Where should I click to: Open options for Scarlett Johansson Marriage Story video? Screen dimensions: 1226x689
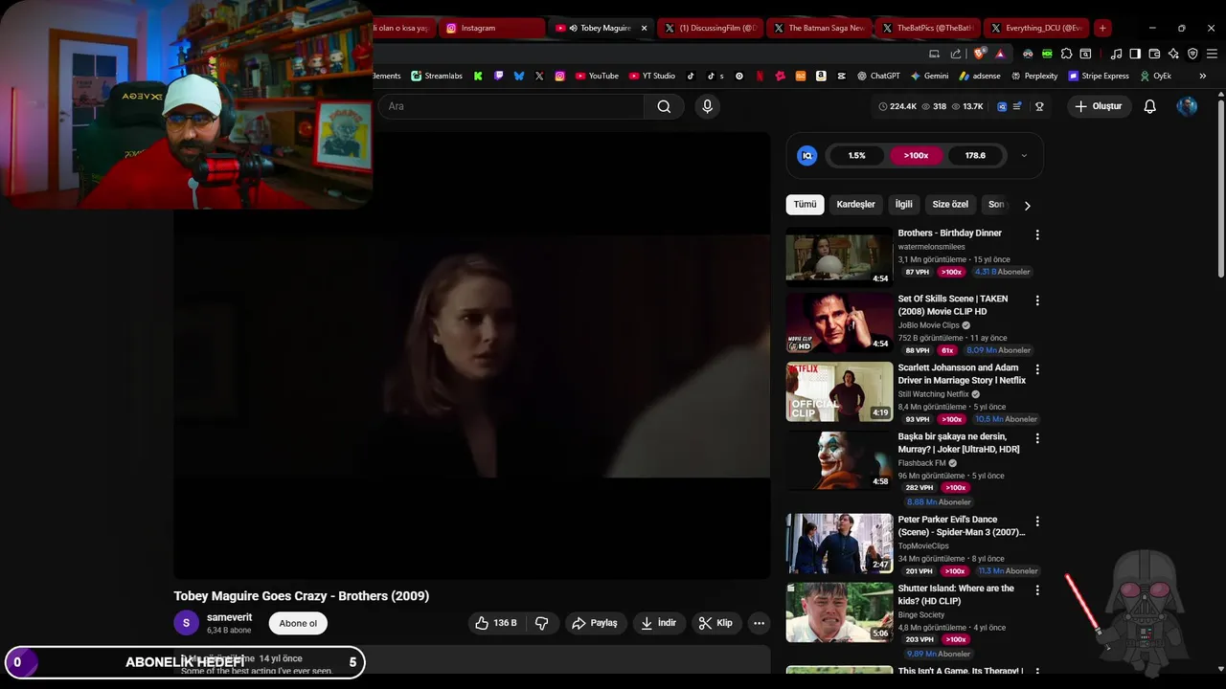point(1036,369)
